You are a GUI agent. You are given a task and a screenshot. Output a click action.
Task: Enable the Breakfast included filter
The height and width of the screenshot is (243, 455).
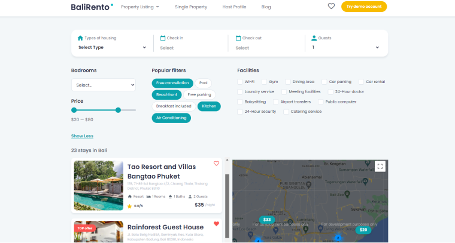[174, 106]
